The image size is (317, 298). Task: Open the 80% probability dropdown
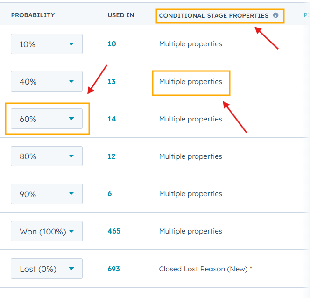47,156
